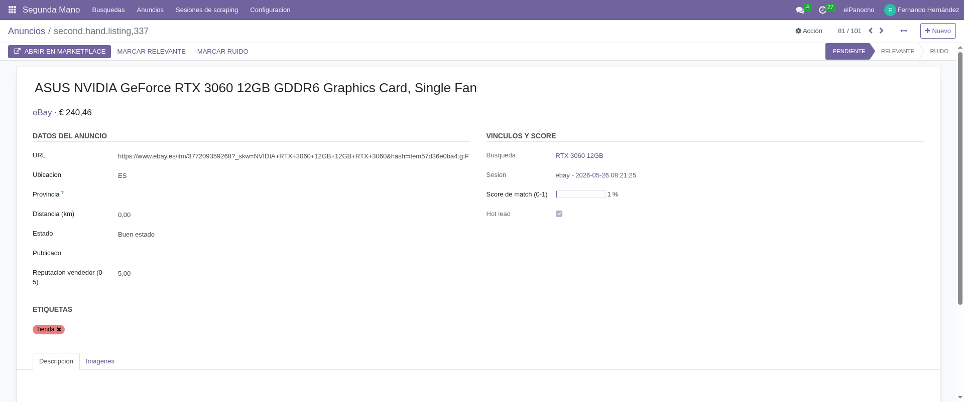
Task: Open the conversations chat icon
Action: (800, 10)
